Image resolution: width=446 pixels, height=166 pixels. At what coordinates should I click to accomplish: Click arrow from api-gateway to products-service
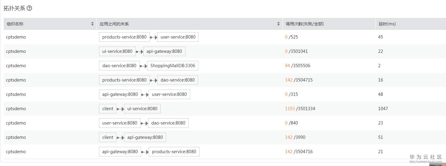pos(145,152)
